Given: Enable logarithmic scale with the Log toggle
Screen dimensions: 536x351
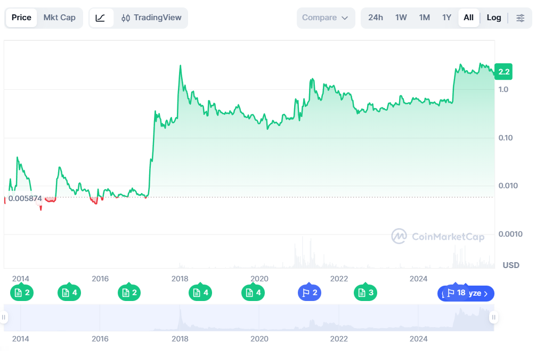Looking at the screenshot, I should (493, 18).
